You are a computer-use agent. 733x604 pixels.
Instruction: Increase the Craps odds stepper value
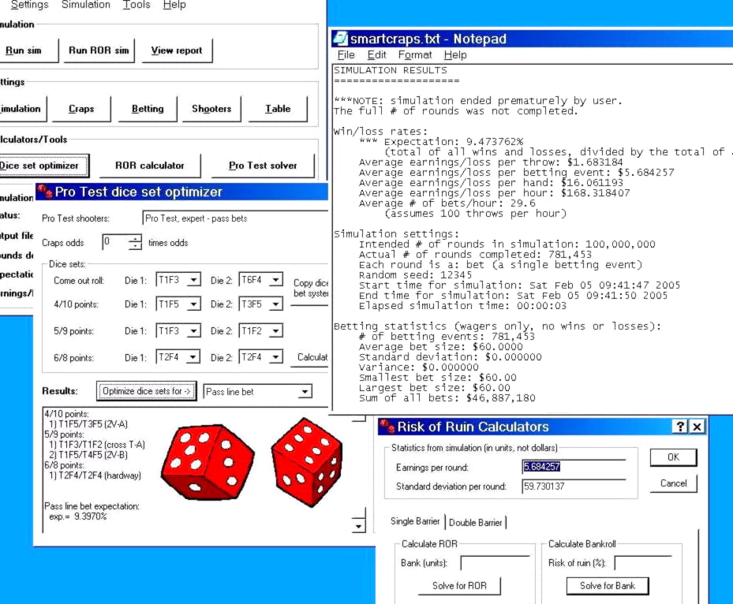tap(135, 238)
